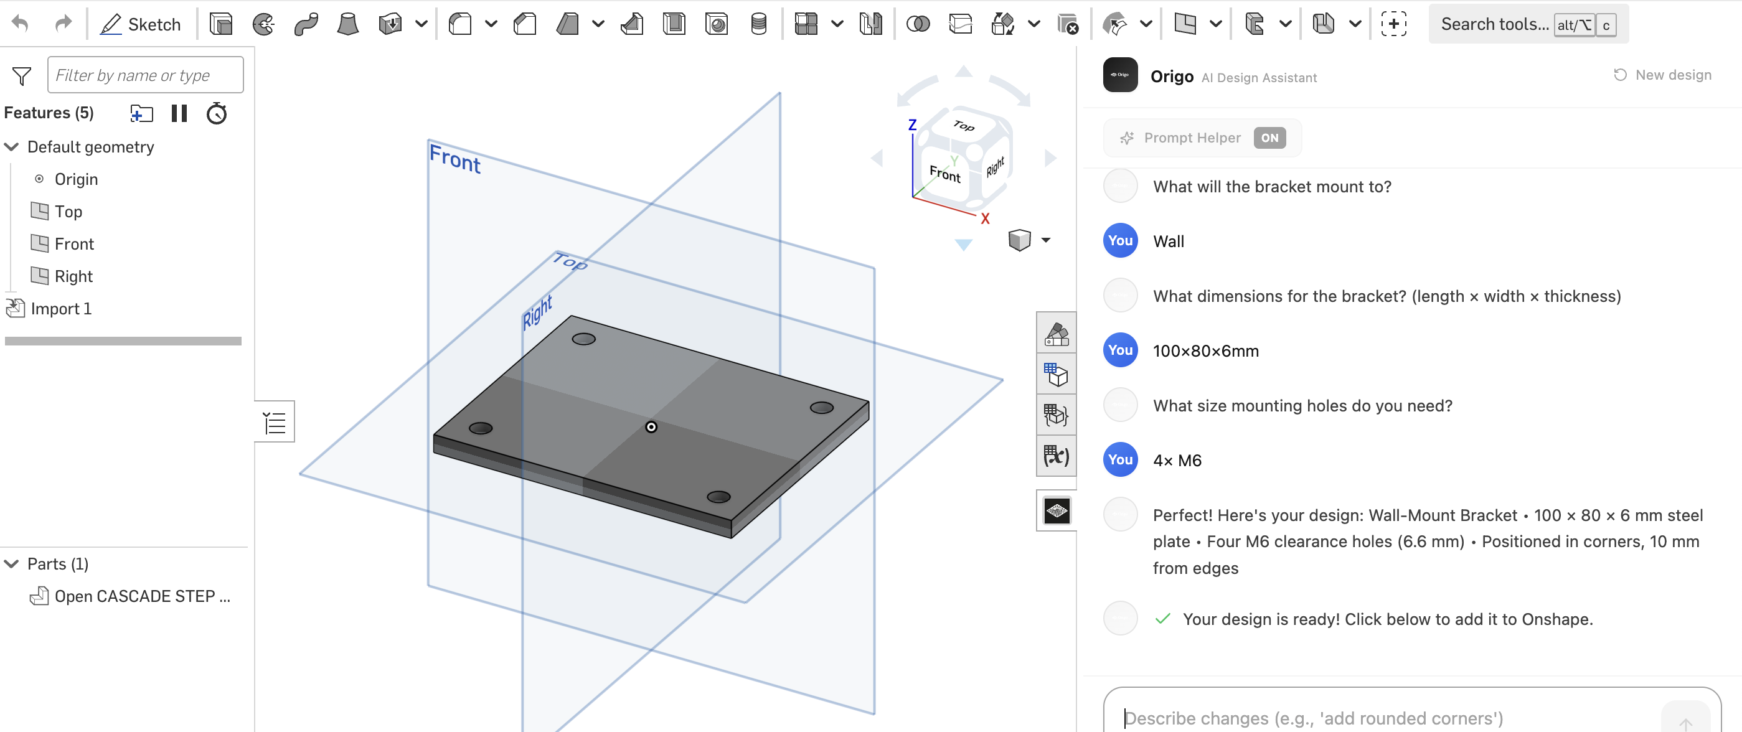Open the appearance color panel icon

[1057, 332]
